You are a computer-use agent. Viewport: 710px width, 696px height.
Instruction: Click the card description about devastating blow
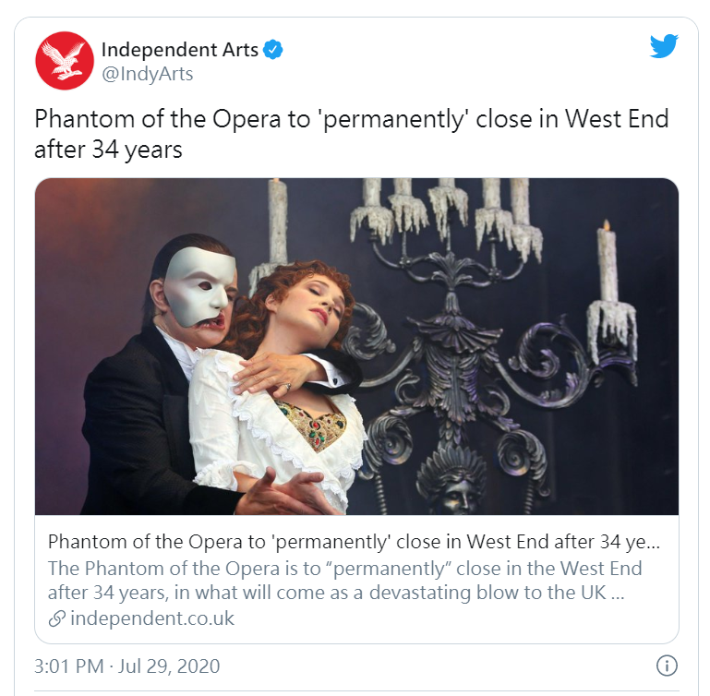click(344, 581)
